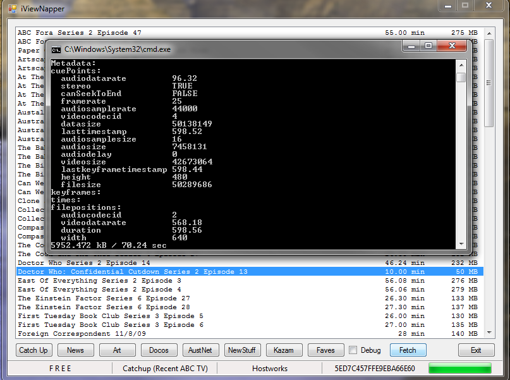Image resolution: width=510 pixels, height=380 pixels.
Task: Click the cmd.exe title bar path text
Action: tap(118, 49)
